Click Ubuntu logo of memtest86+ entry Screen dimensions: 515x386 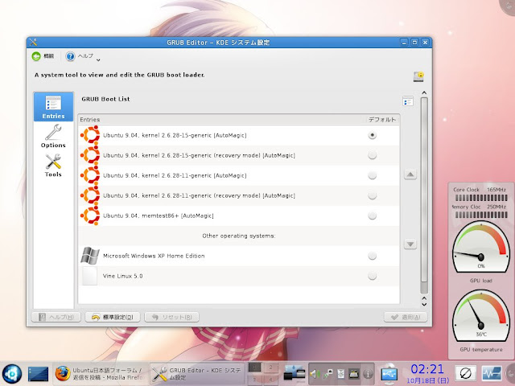point(90,216)
